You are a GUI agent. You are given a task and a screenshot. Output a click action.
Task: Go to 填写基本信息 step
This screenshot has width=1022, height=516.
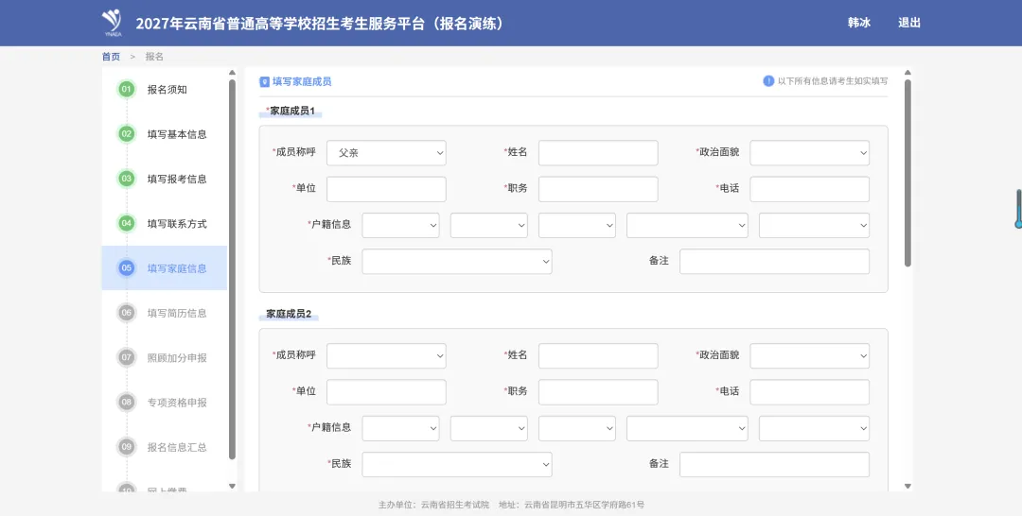177,135
